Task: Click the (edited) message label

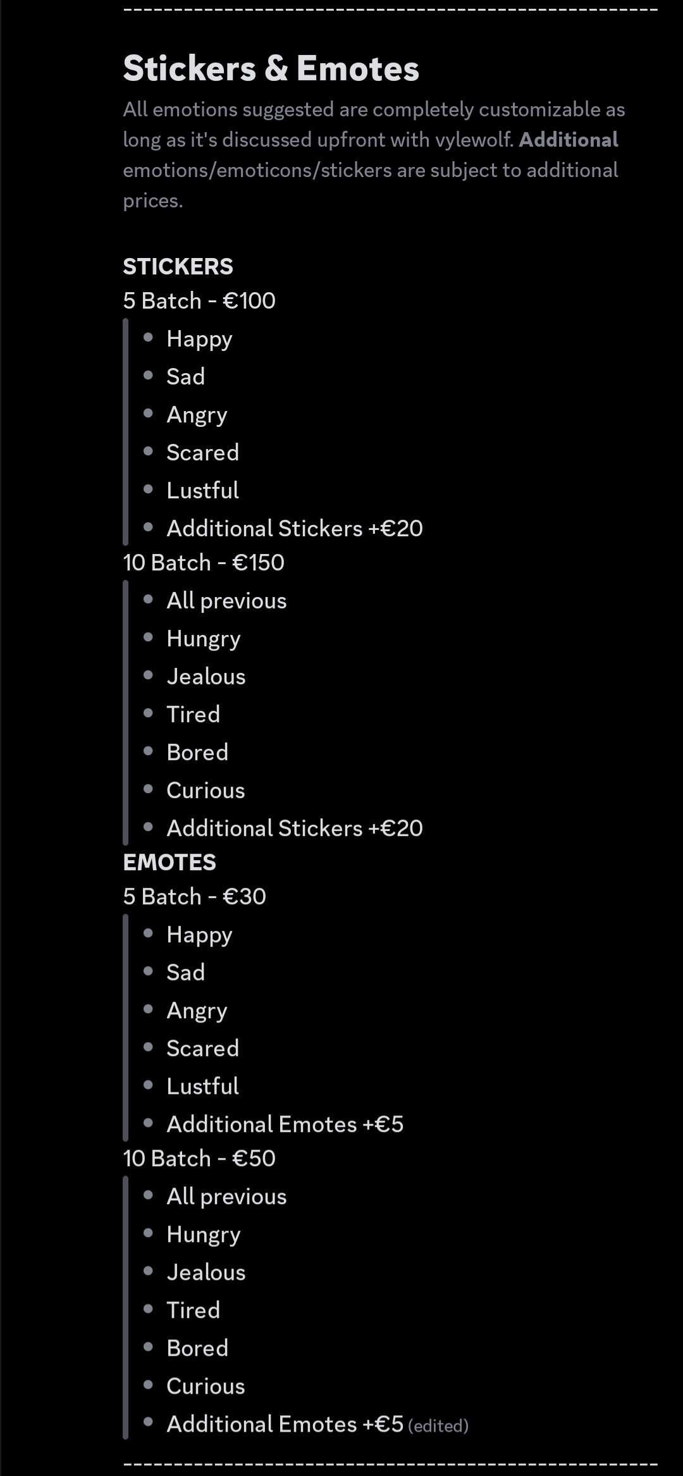Action: (438, 1426)
